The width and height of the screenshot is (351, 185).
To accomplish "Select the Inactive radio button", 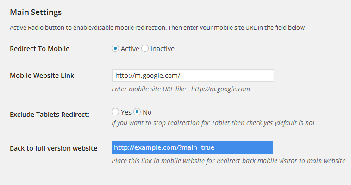I will (145, 48).
